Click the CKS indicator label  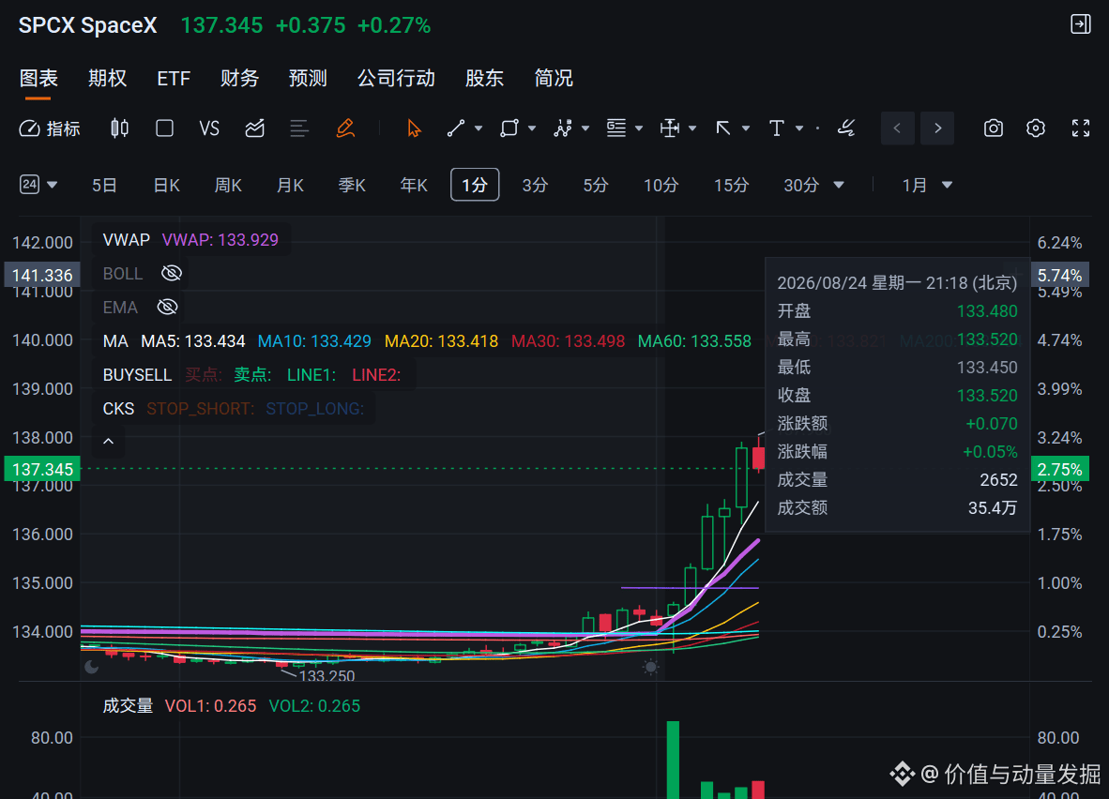118,409
